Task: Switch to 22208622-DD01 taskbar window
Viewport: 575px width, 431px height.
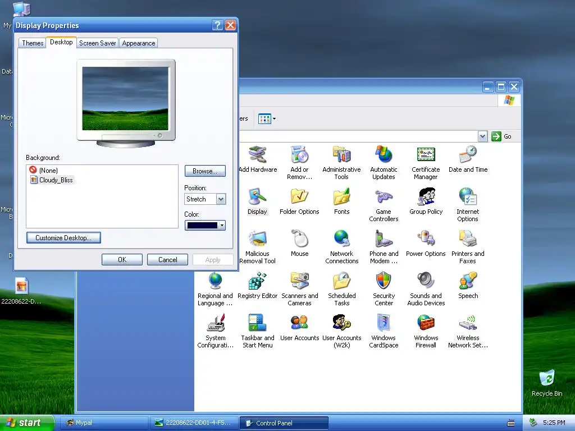Action: click(x=194, y=423)
